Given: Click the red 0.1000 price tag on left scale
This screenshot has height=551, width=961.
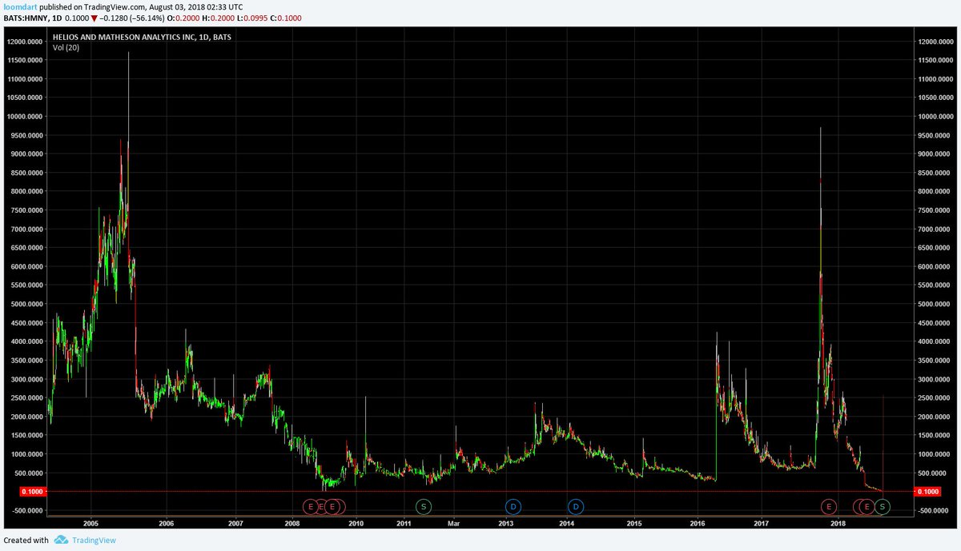Looking at the screenshot, I should pos(32,491).
